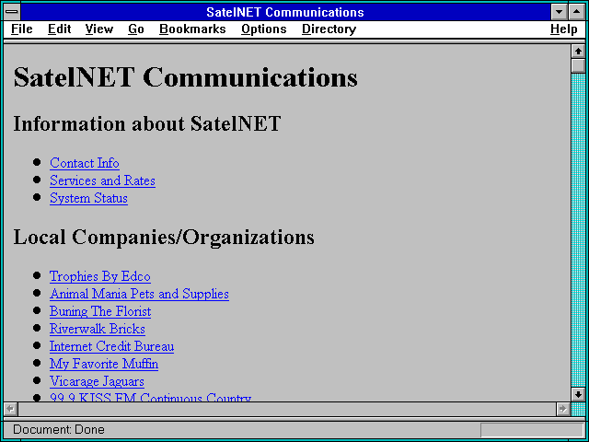Viewport: 589px width, 442px height.
Task: Open the Go menu
Action: (x=136, y=29)
